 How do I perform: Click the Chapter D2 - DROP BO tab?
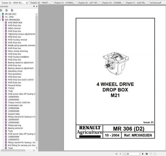coord(12,3)
